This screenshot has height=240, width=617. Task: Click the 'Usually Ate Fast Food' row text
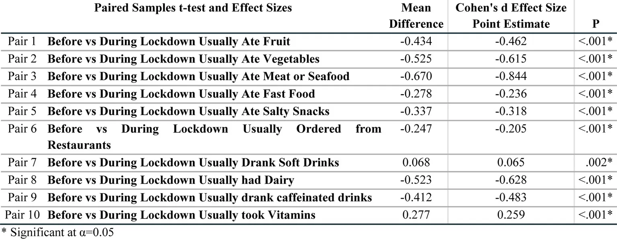point(181,94)
